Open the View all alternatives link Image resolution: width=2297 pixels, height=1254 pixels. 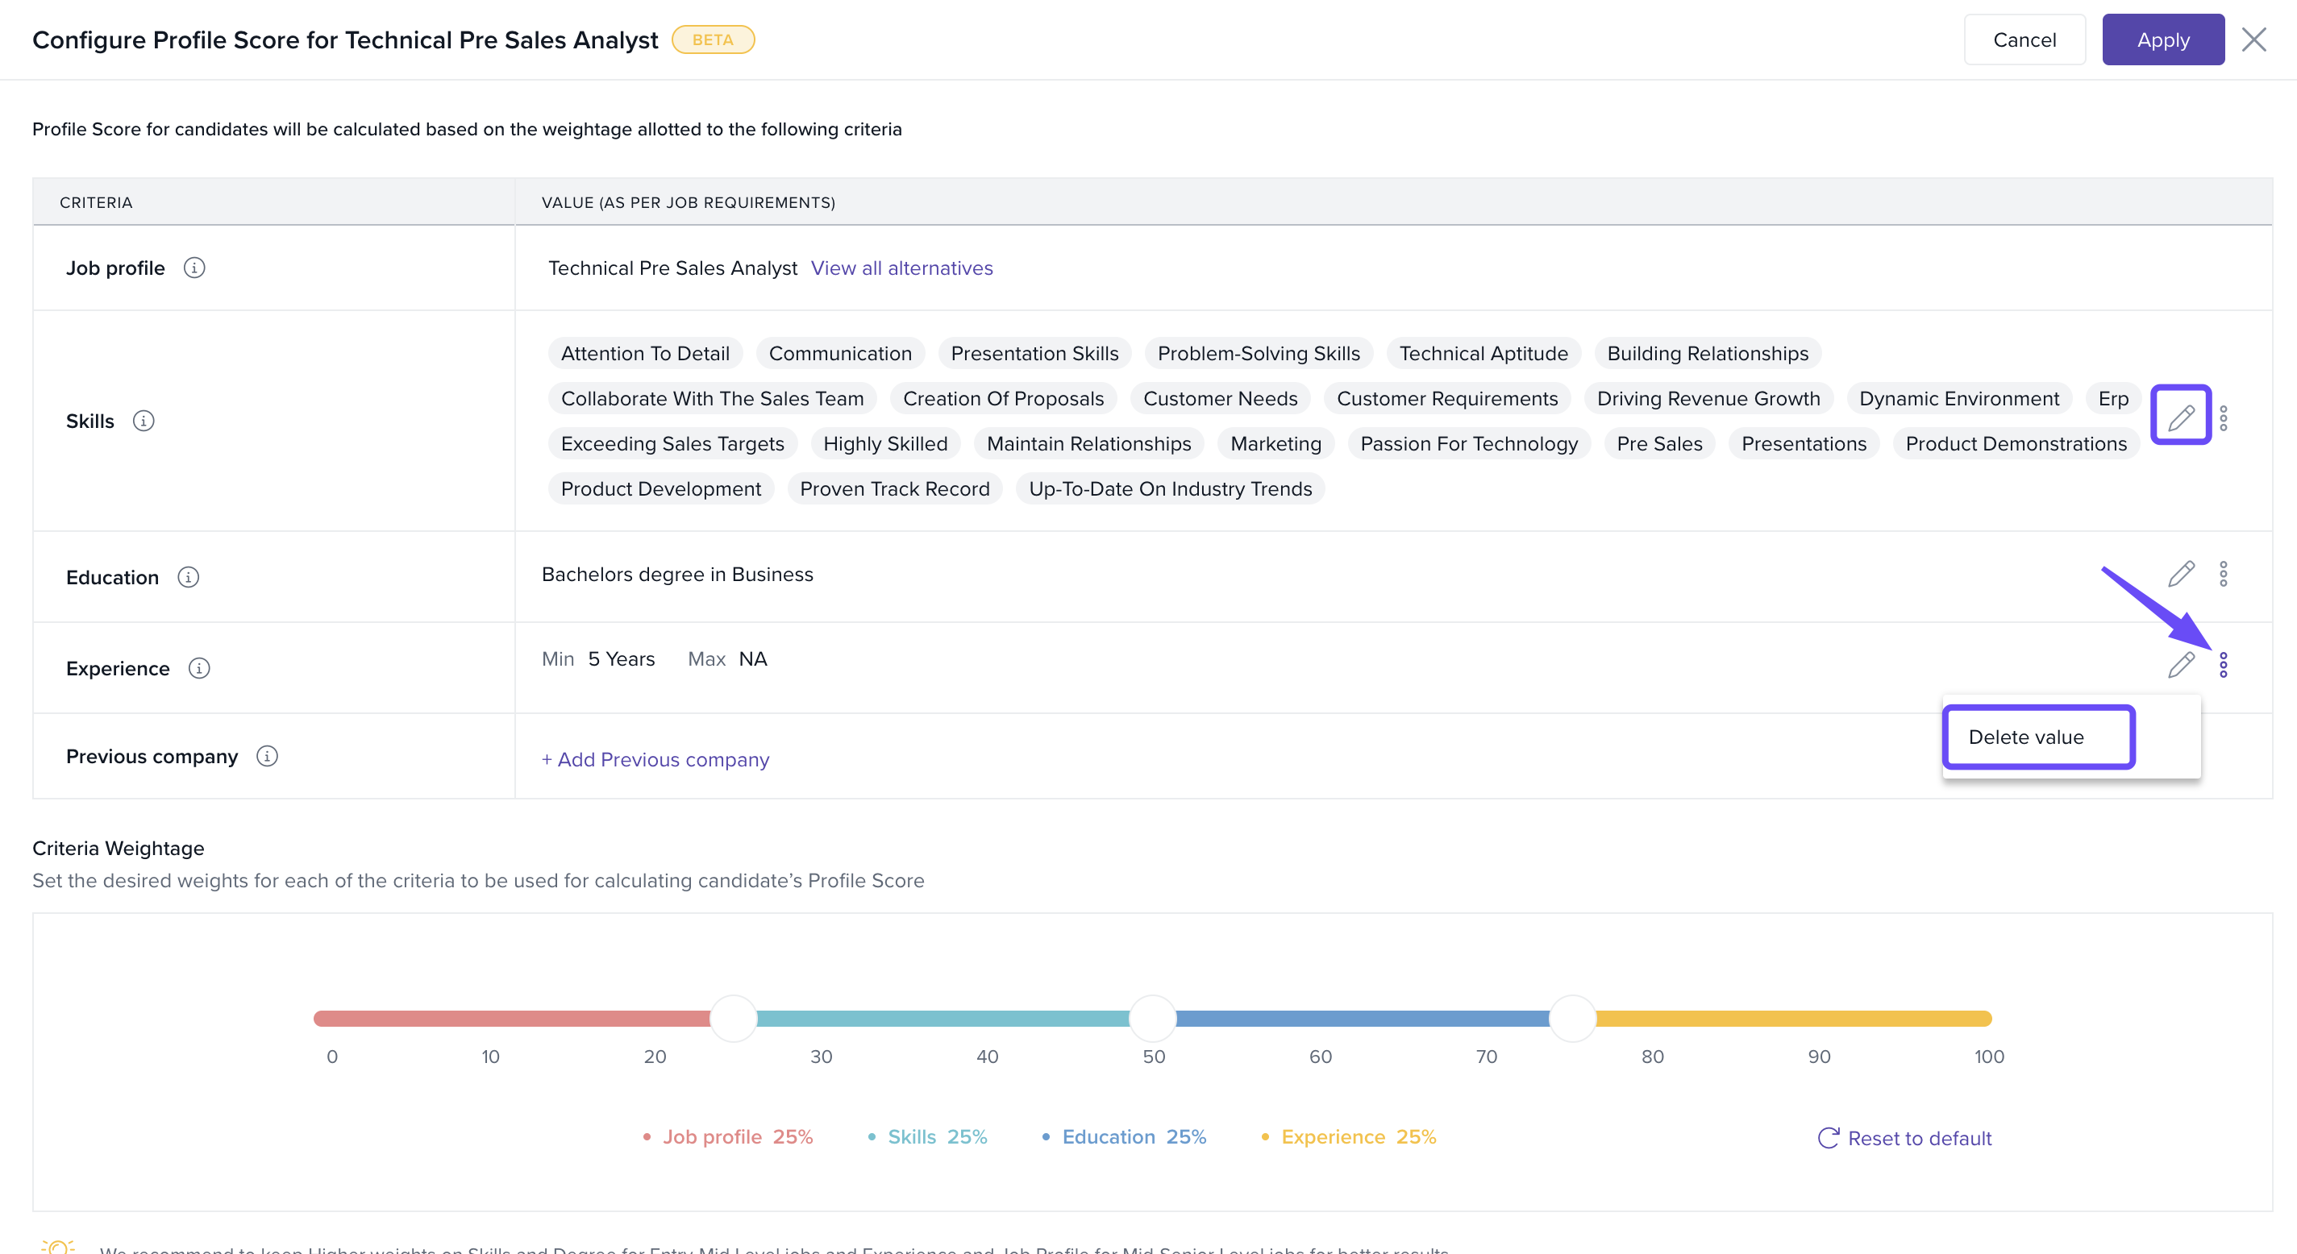901,268
